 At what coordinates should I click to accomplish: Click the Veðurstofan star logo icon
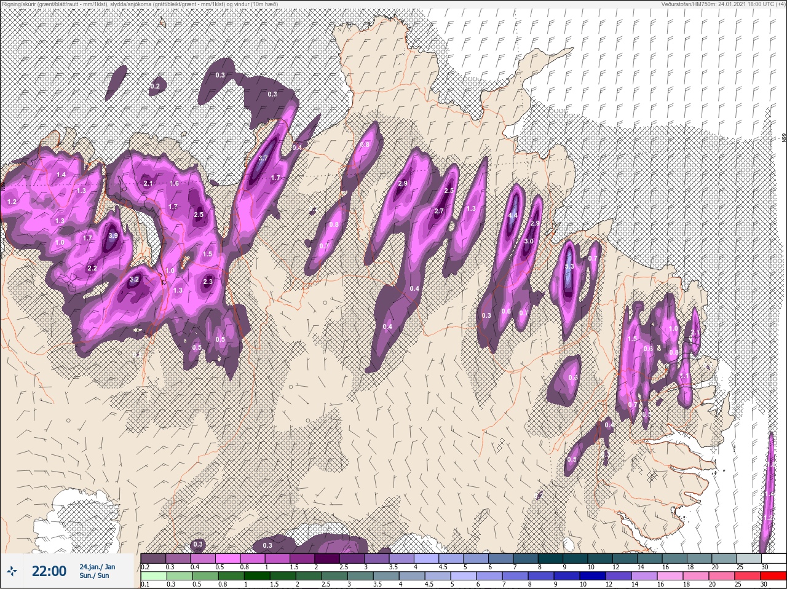pos(12,571)
